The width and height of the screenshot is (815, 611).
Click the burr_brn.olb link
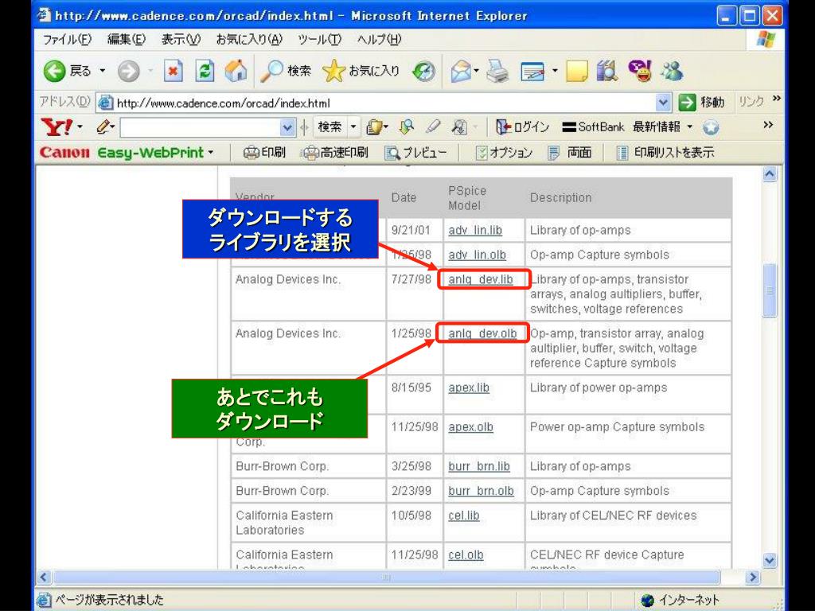[482, 491]
